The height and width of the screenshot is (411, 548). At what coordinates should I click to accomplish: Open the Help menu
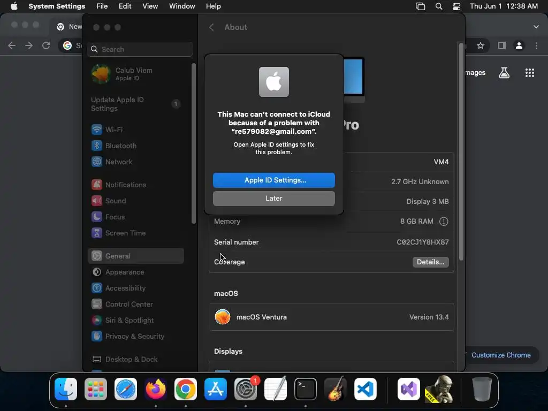pos(213,6)
